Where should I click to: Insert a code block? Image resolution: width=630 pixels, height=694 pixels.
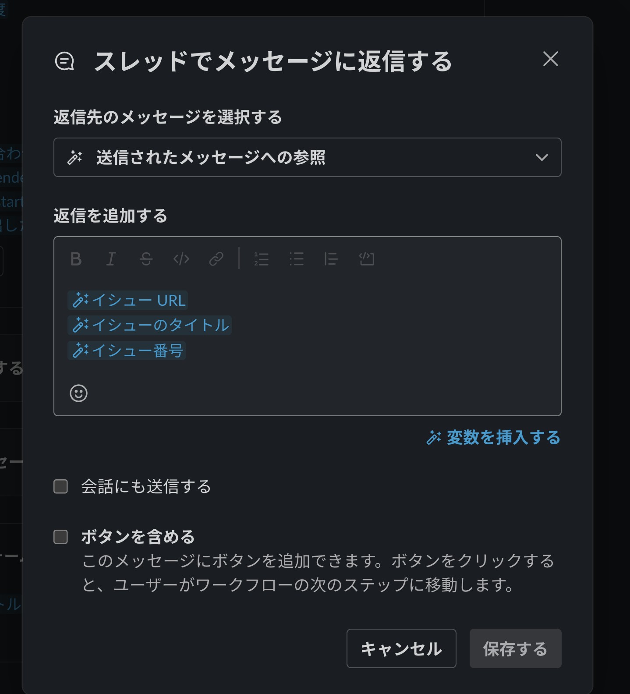point(366,259)
